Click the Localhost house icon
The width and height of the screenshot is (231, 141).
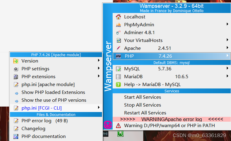coord(118,17)
